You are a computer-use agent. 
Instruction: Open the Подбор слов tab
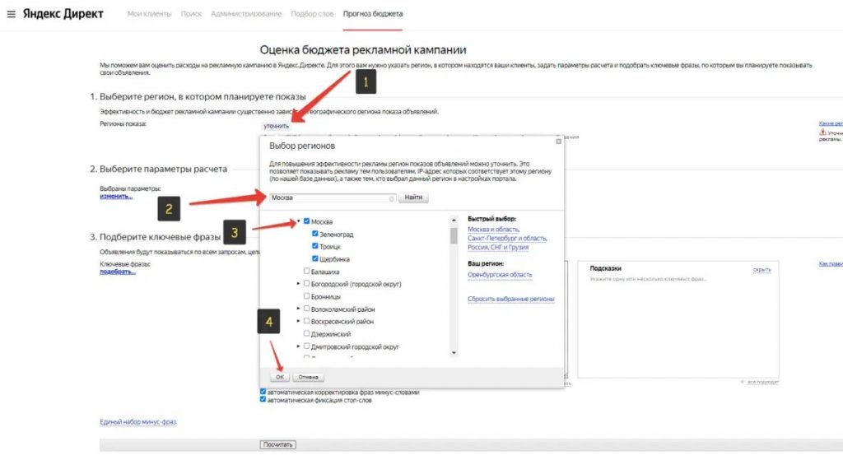point(312,14)
